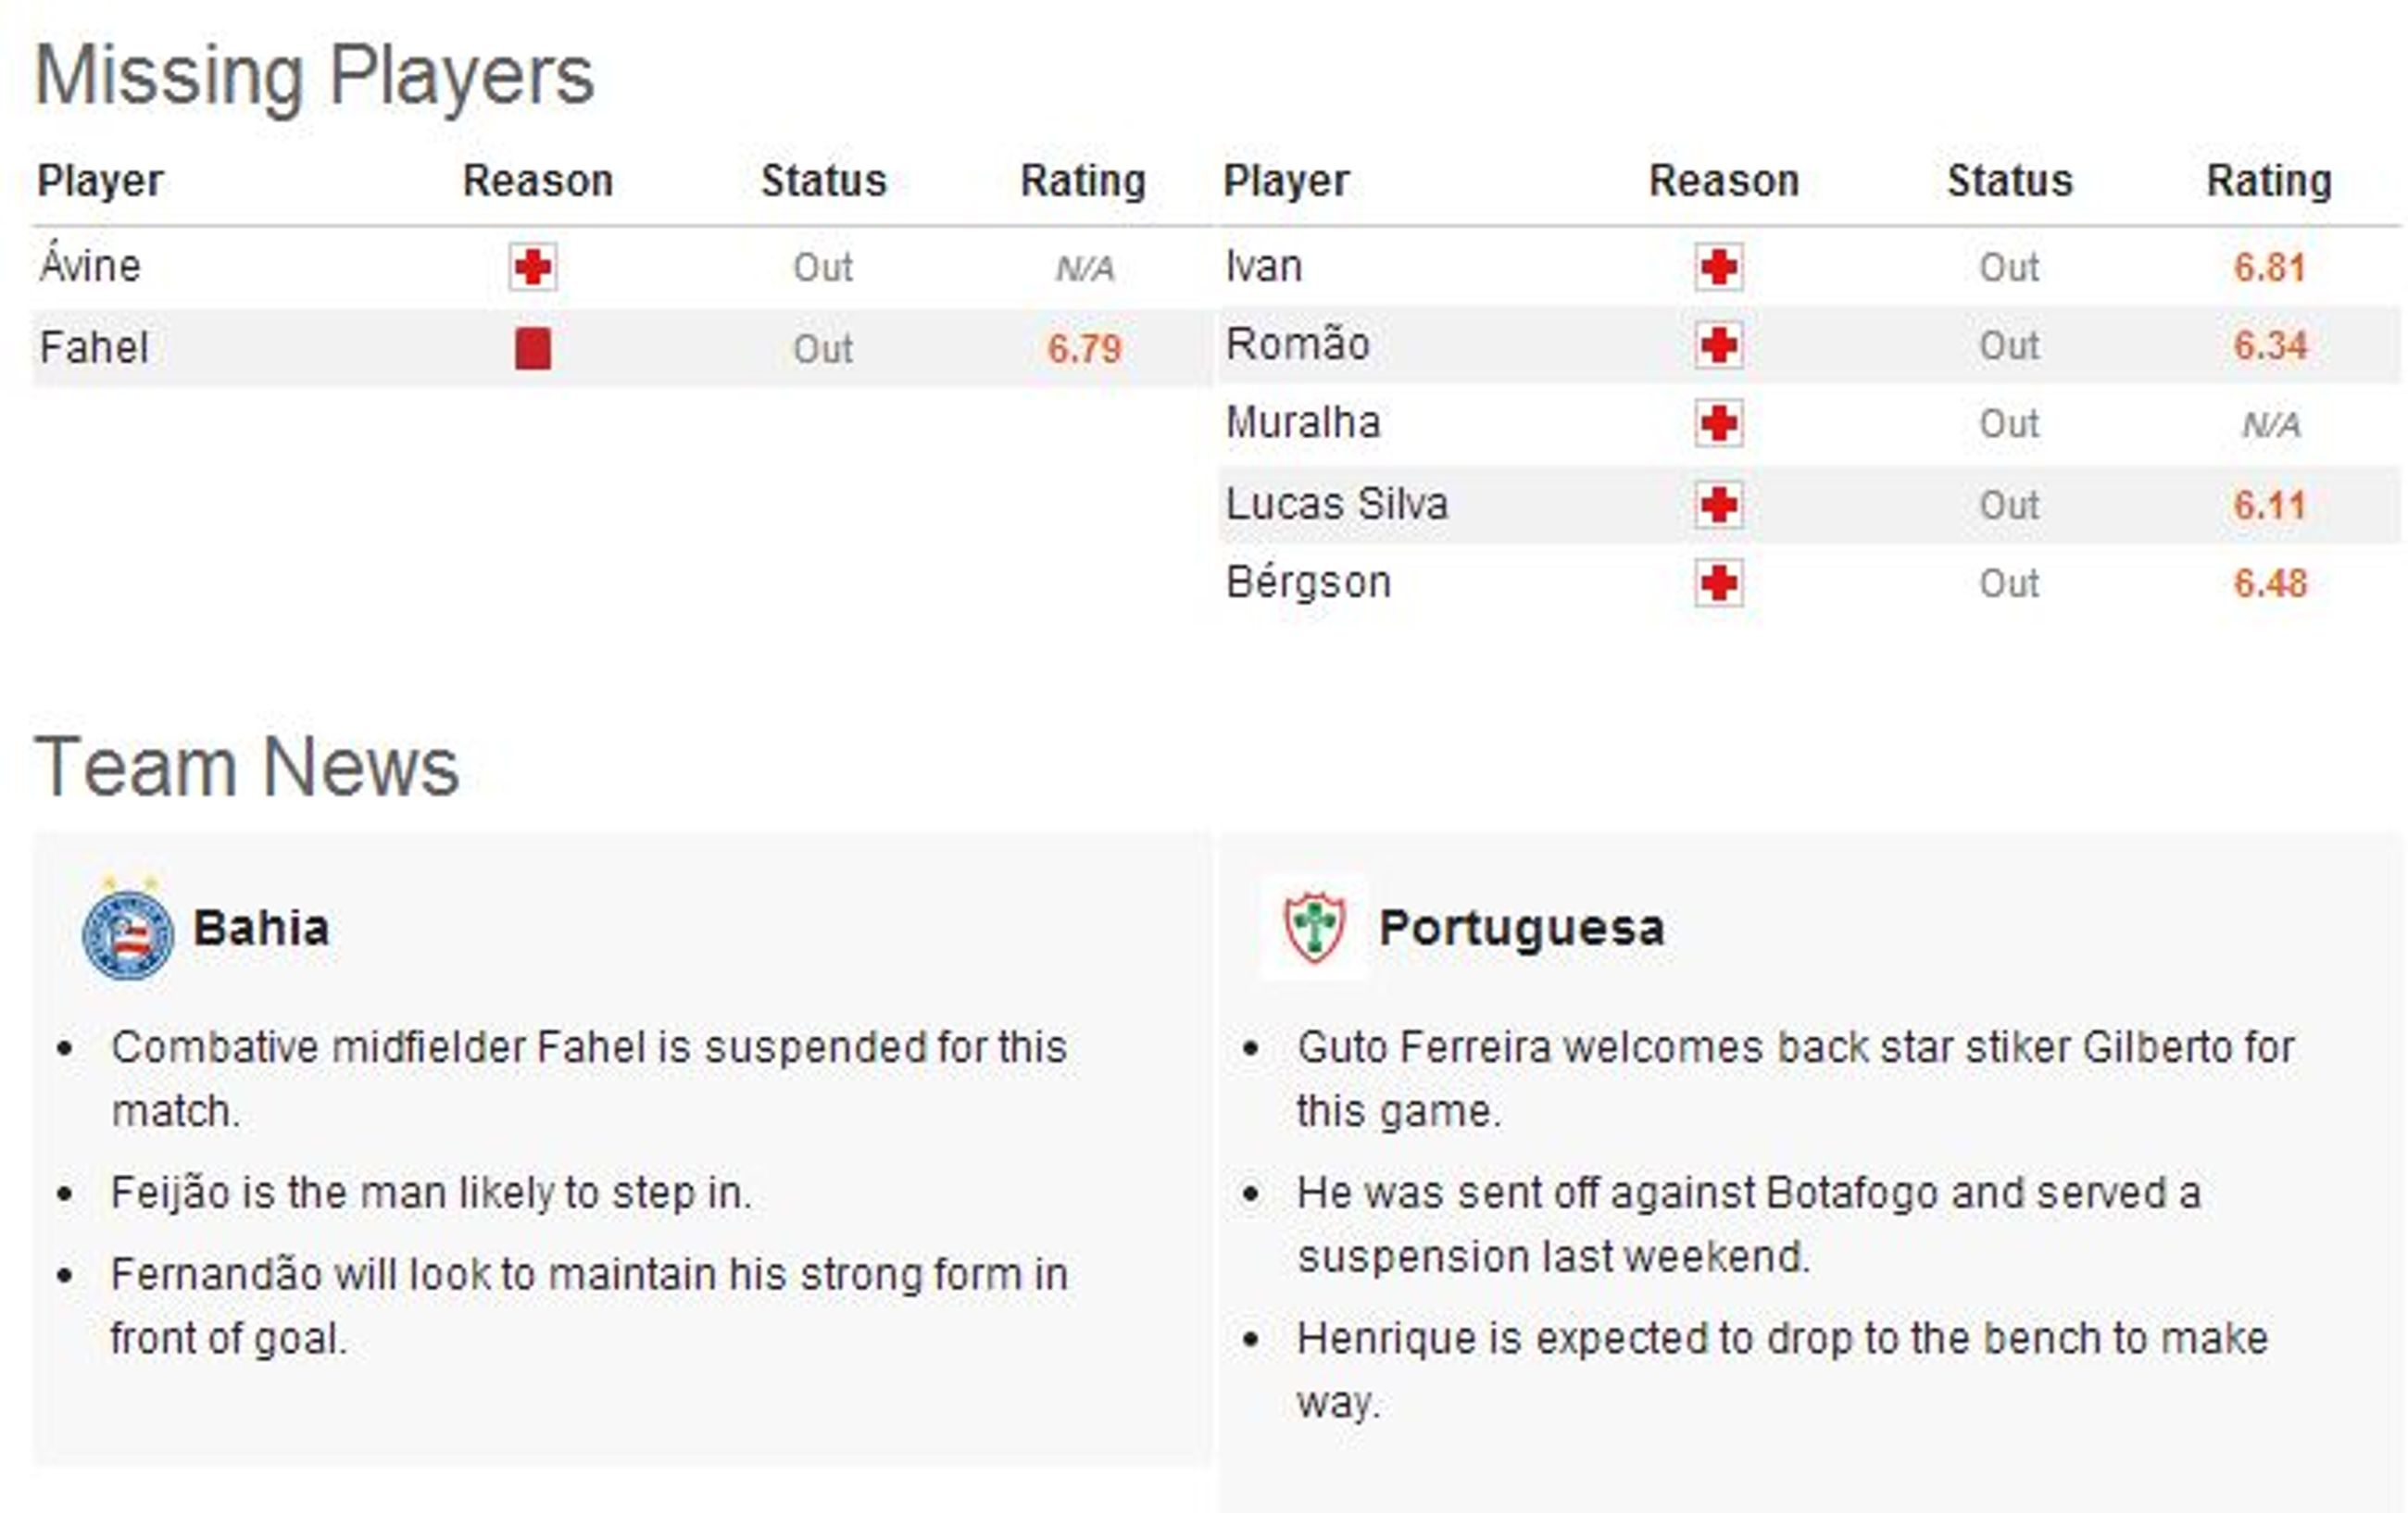This screenshot has height=1513, width=2408.
Task: Click the Bahia table's Rating column header
Action: coord(1083,181)
